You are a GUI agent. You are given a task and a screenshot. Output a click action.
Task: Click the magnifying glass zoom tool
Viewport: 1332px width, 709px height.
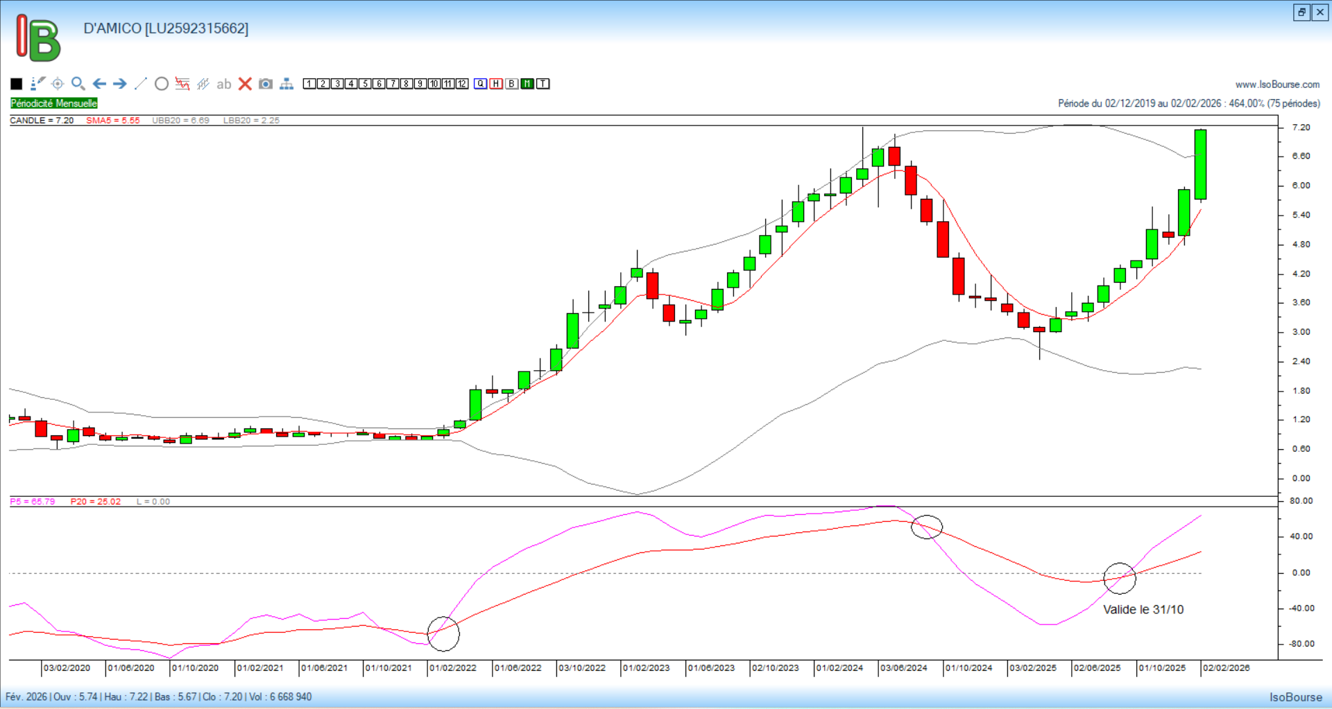click(x=78, y=84)
